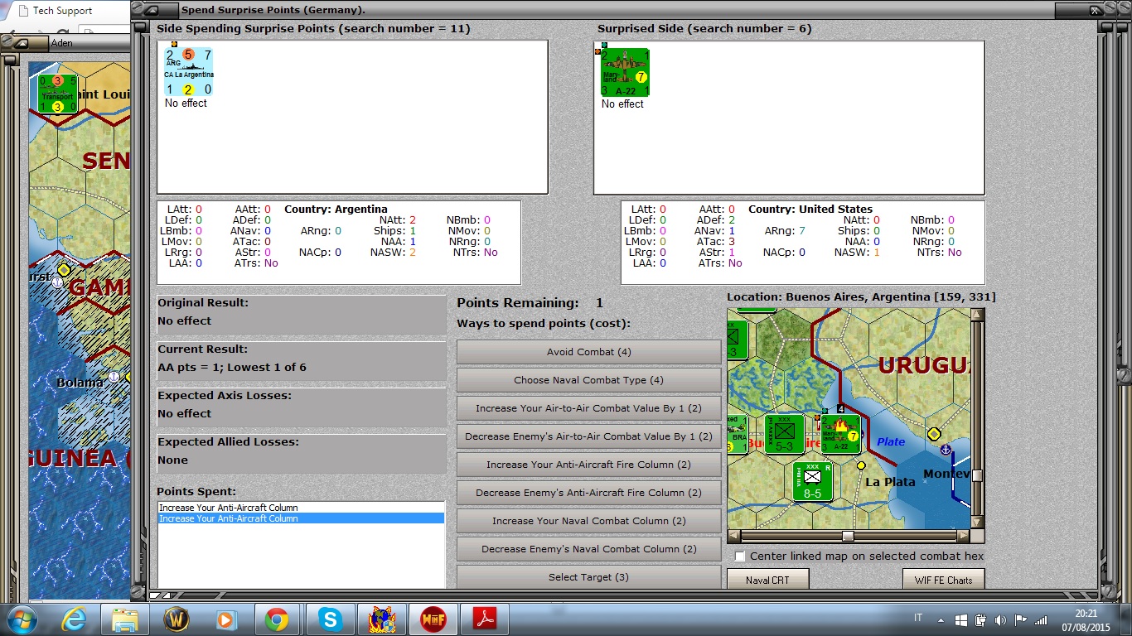The height and width of the screenshot is (636, 1132).
Task: Switch to the Tech Support browser tab
Action: (x=62, y=11)
